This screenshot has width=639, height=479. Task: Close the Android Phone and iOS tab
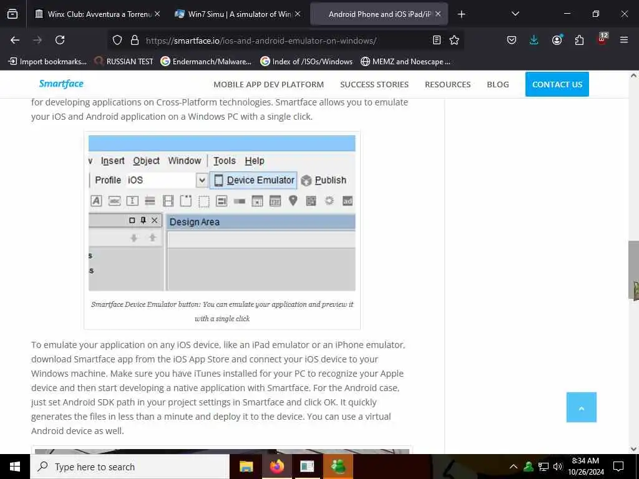pyautogui.click(x=438, y=14)
